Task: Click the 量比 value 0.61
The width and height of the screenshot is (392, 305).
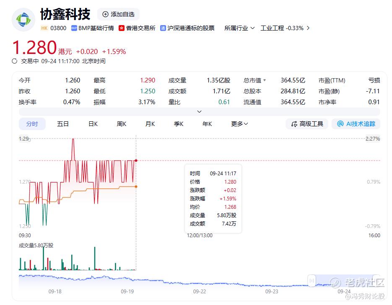Action: click(224, 102)
